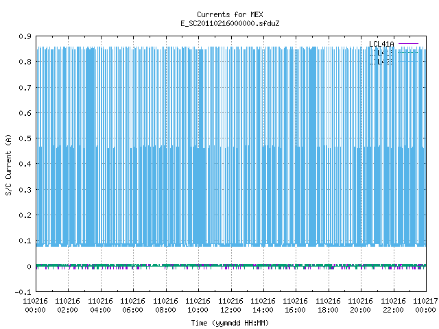The height and width of the screenshot is (329, 439).
Task: Select the "06:00" time tick label
Action: pos(132,310)
